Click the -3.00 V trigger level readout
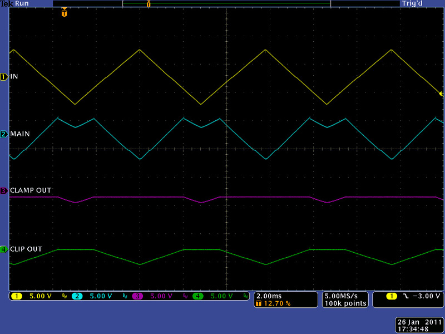445x334 pixels. [426, 296]
